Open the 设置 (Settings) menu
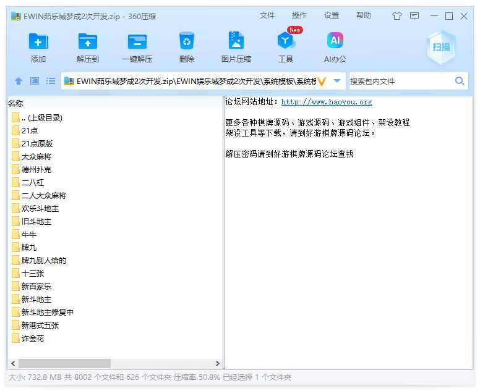 332,15
